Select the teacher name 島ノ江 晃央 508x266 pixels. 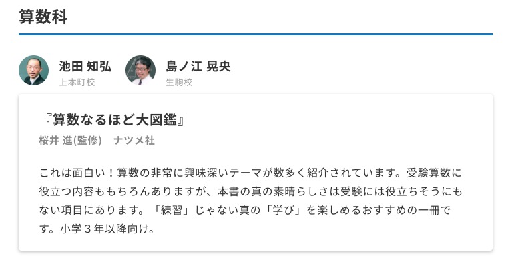[x=198, y=67]
